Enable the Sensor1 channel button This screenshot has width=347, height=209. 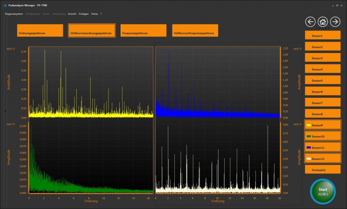click(x=322, y=36)
